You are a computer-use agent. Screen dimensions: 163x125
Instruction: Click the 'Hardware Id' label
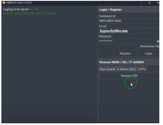coord(107,16)
